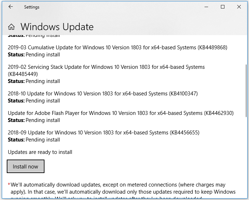This screenshot has height=200, width=249.
Task: Click the back arrow in Settings
Action: pos(11,7)
